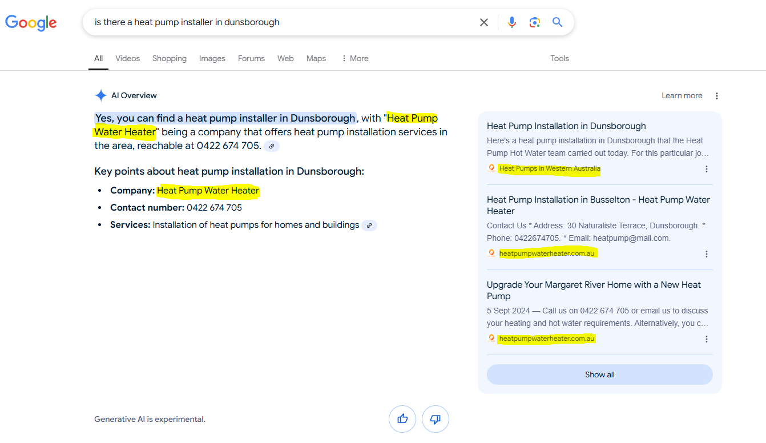
Task: Open three-dot menu for Busselton installation result
Action: point(707,254)
